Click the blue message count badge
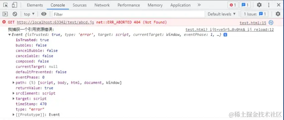 pyautogui.click(x=245, y=5)
